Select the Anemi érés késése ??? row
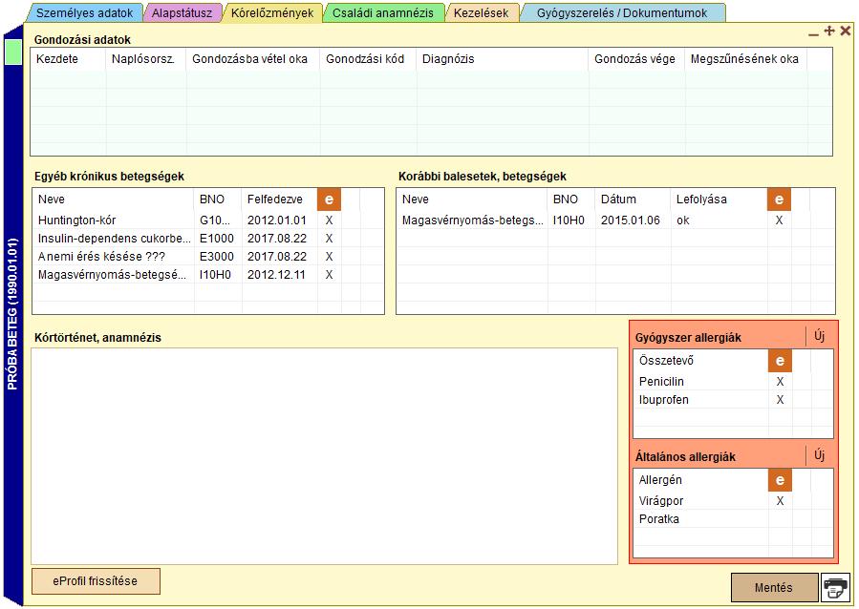859x609 pixels. (x=101, y=257)
